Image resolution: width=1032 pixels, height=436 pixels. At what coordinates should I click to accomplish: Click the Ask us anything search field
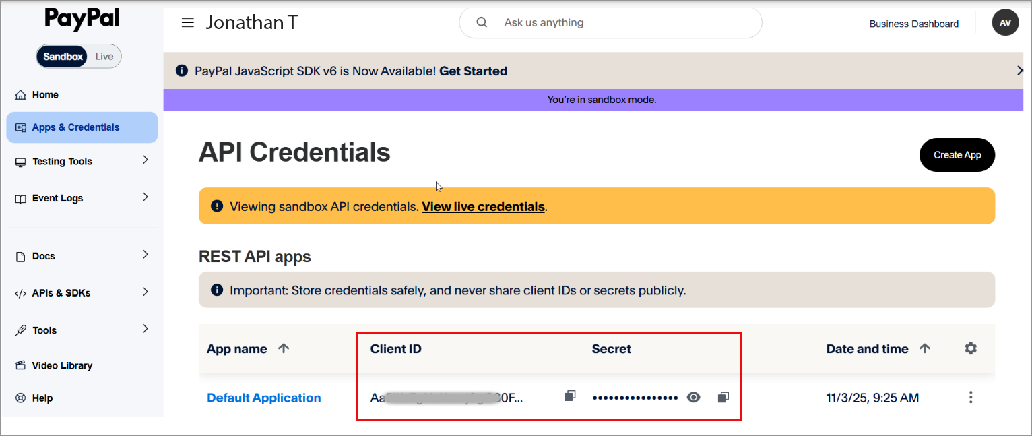click(x=620, y=23)
